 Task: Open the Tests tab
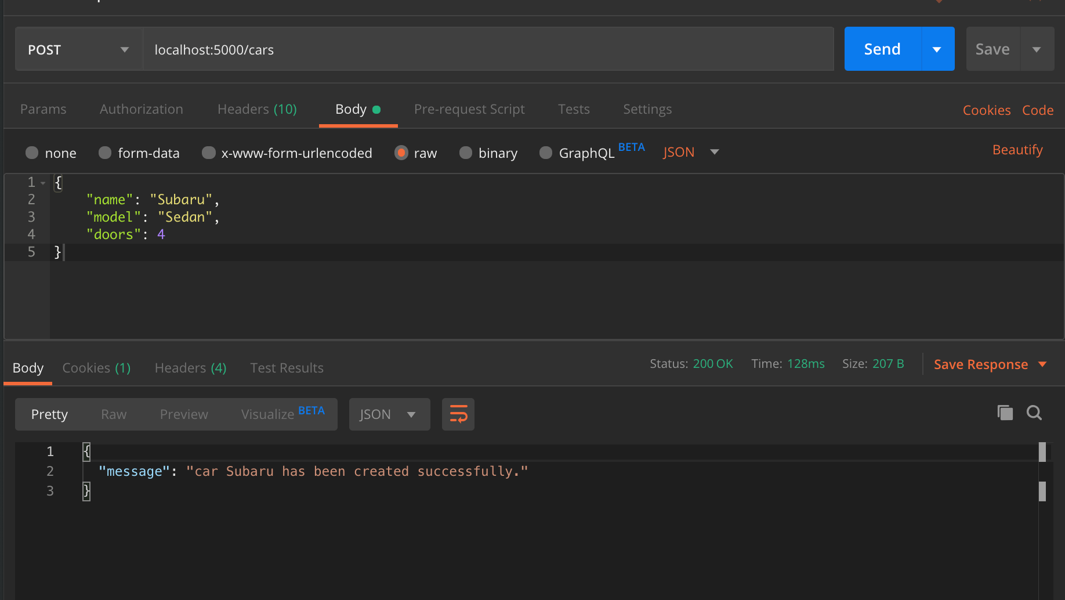pyautogui.click(x=574, y=109)
